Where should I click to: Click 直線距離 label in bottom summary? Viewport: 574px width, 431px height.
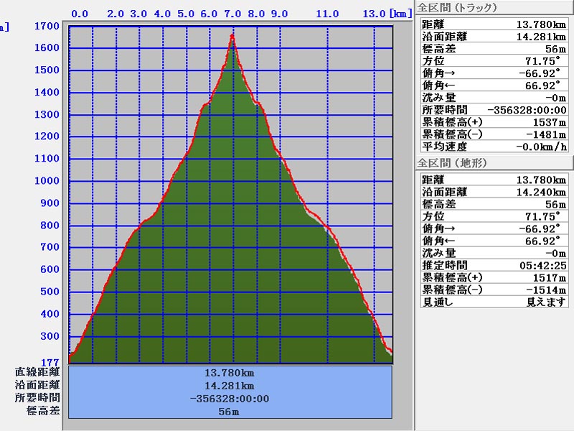tap(37, 372)
